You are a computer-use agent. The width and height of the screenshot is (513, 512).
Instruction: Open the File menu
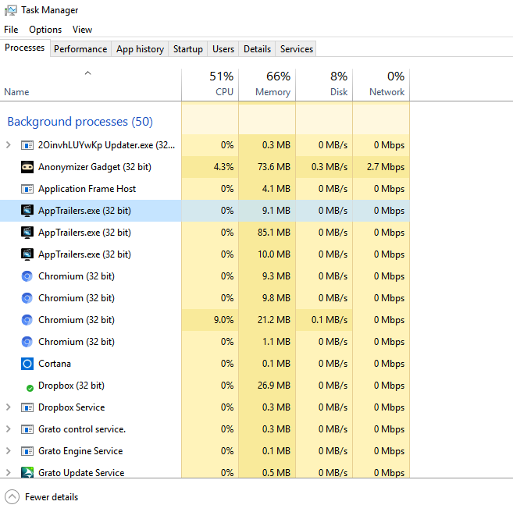[11, 30]
